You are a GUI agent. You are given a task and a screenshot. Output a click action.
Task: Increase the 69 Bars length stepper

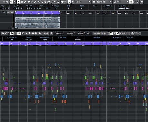(x=63, y=33)
